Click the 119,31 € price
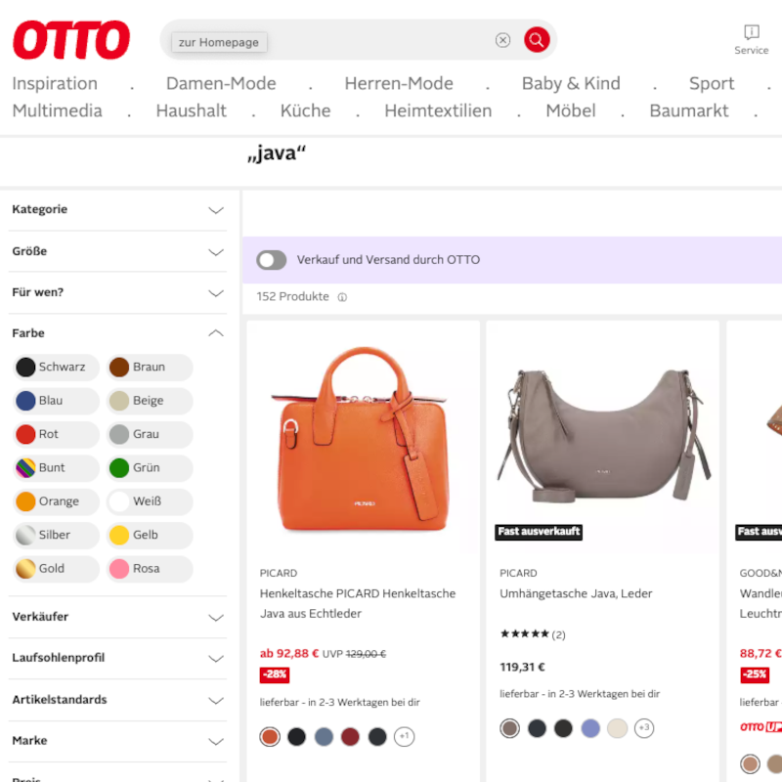This screenshot has height=782, width=782. 522,668
